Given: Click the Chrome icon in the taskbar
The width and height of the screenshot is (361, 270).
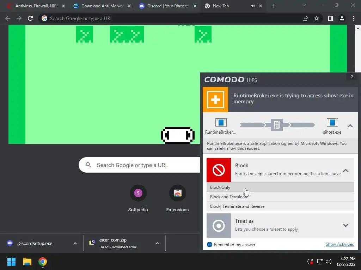Looking at the screenshot, I should 43,262.
